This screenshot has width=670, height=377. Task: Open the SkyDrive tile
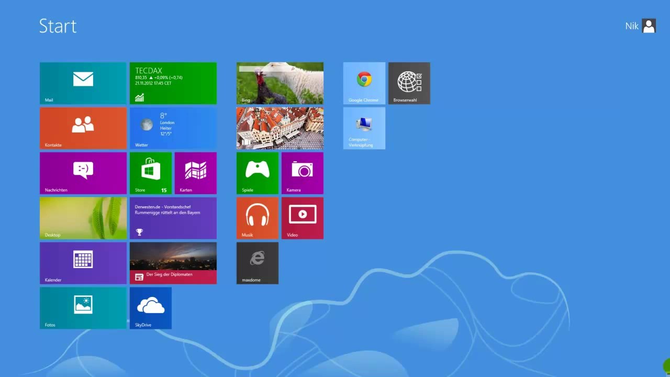(x=151, y=308)
